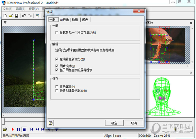Viewport: 196px width, 139px height.
Task: Pause the animation playback
Action: (x=18, y=129)
